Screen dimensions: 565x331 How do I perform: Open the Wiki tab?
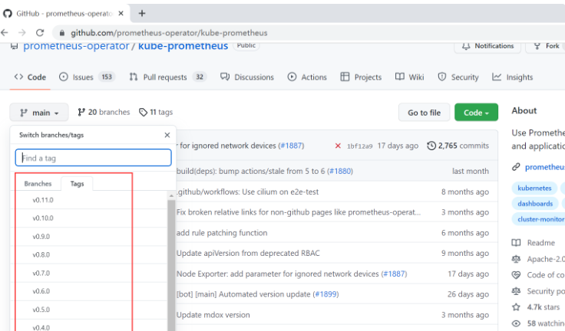click(x=410, y=77)
